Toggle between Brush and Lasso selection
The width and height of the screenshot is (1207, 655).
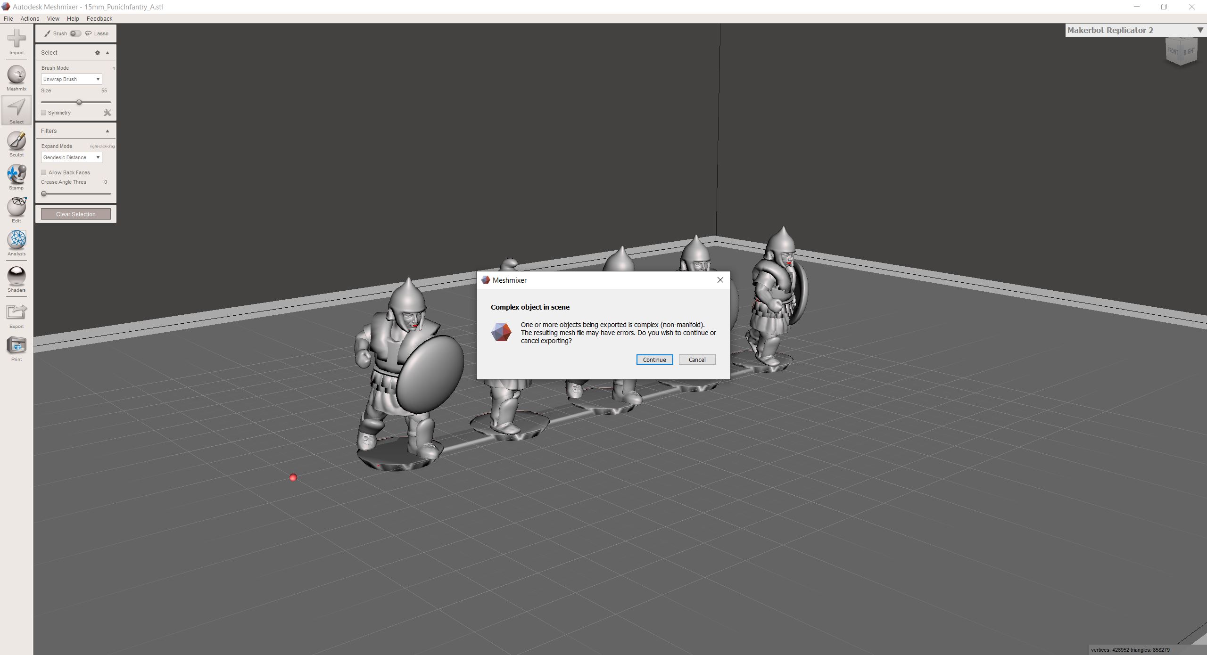coord(75,33)
